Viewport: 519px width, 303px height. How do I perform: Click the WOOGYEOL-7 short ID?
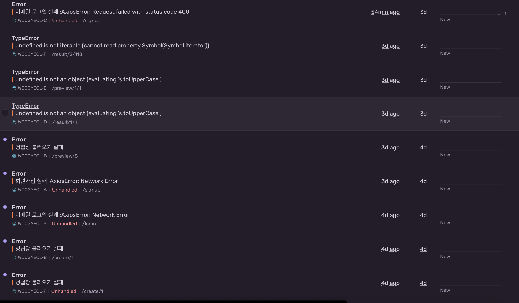(32, 291)
